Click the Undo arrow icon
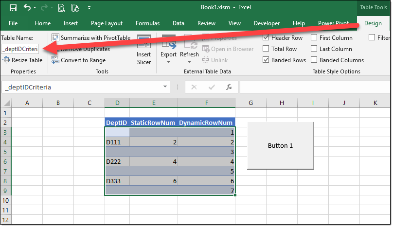The height and width of the screenshot is (227, 393). pyautogui.click(x=27, y=8)
